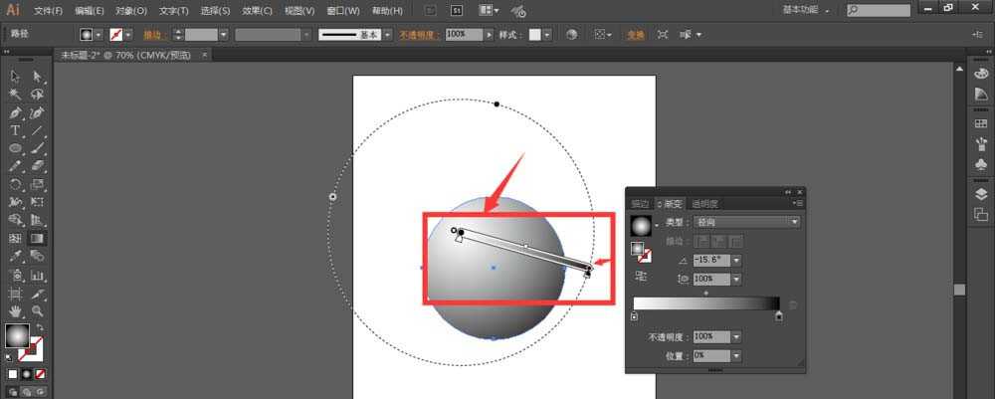Click the Reverse Gradient icon
This screenshot has height=399, width=995.
point(639,276)
